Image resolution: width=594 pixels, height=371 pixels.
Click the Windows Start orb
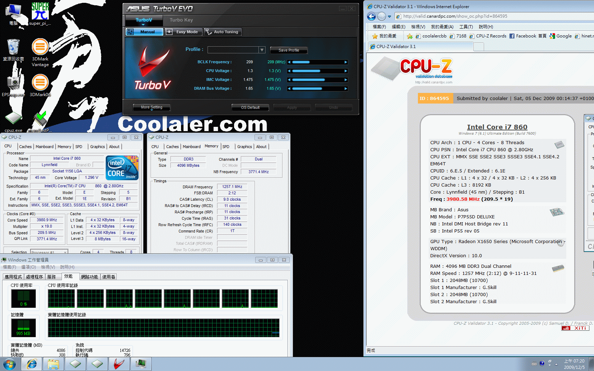(10, 364)
